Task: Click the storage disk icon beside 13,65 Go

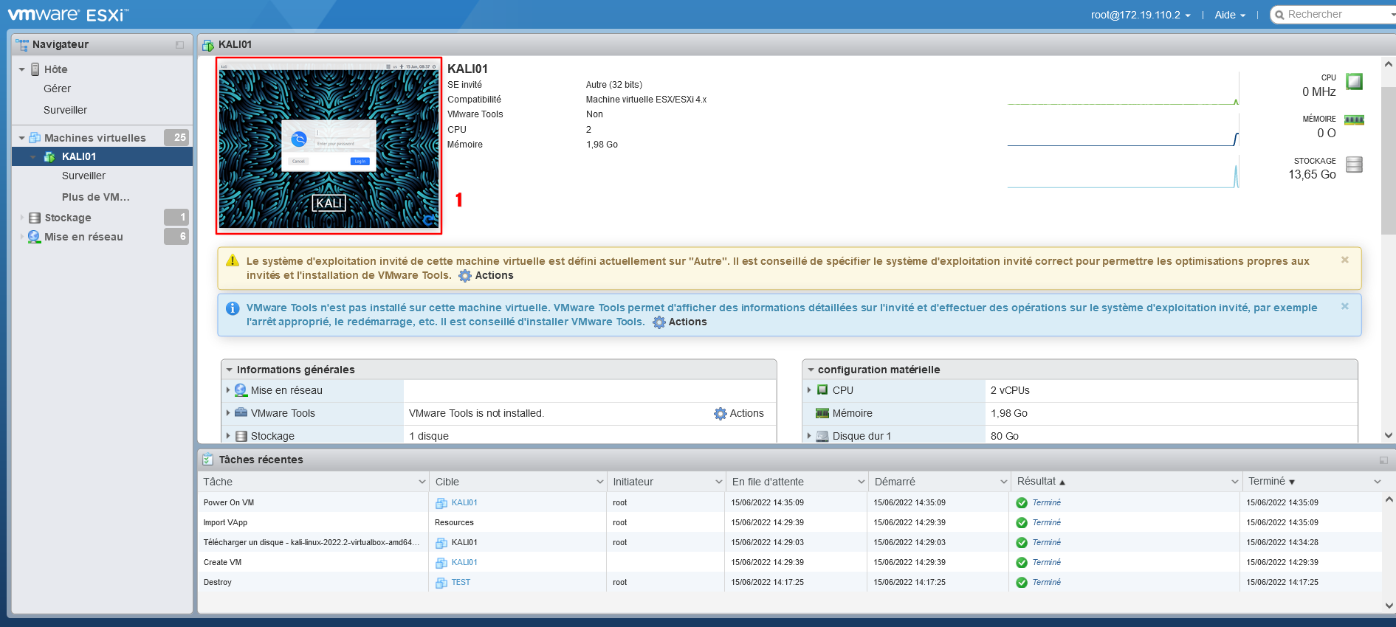Action: coord(1354,164)
